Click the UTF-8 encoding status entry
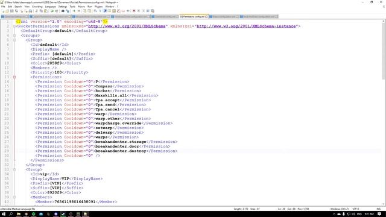Viewport: 386px width, 217px height. coord(356,209)
